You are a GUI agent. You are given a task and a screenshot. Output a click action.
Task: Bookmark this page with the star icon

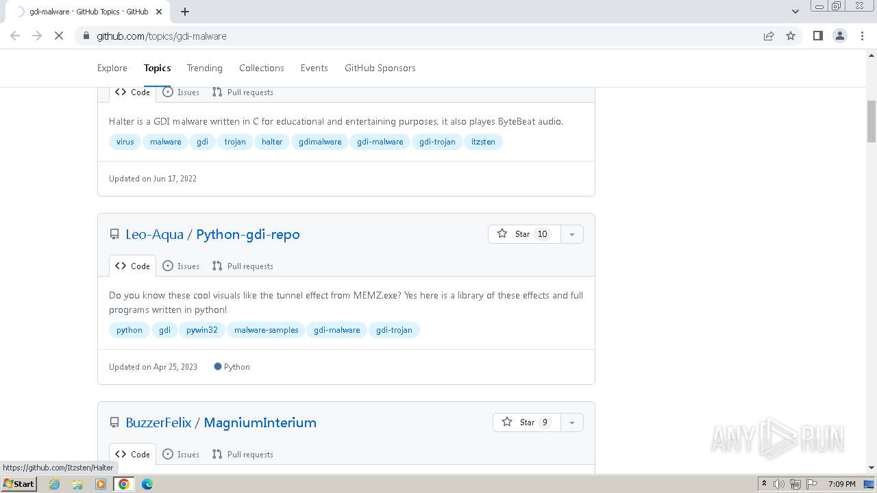coord(791,36)
